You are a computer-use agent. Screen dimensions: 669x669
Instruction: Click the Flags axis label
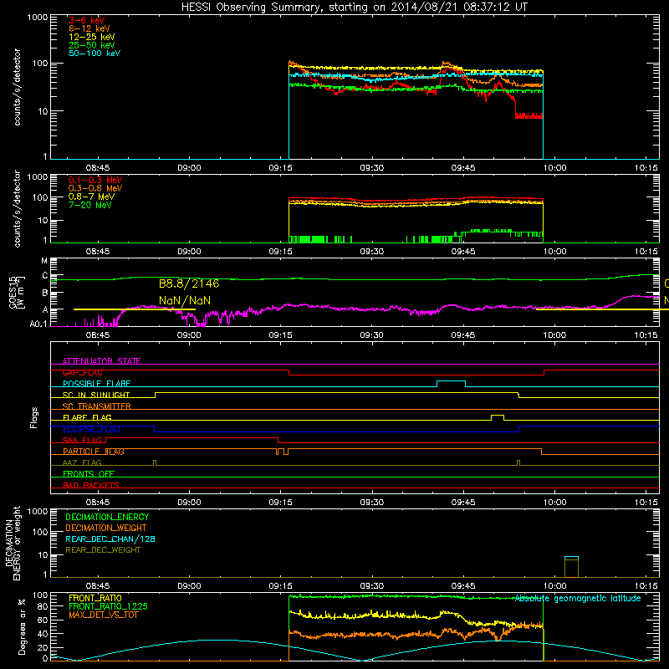coord(33,417)
